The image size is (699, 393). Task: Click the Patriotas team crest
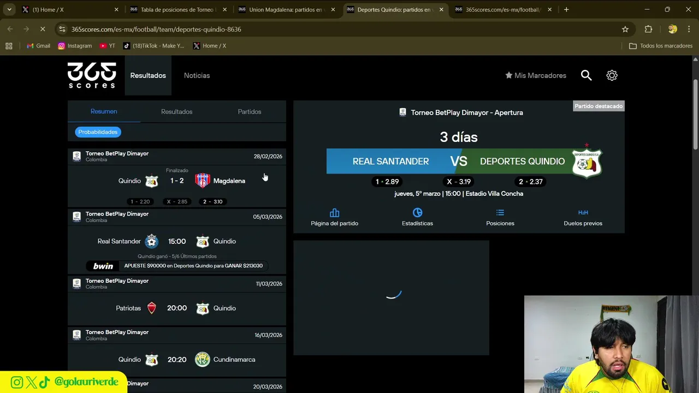click(152, 308)
